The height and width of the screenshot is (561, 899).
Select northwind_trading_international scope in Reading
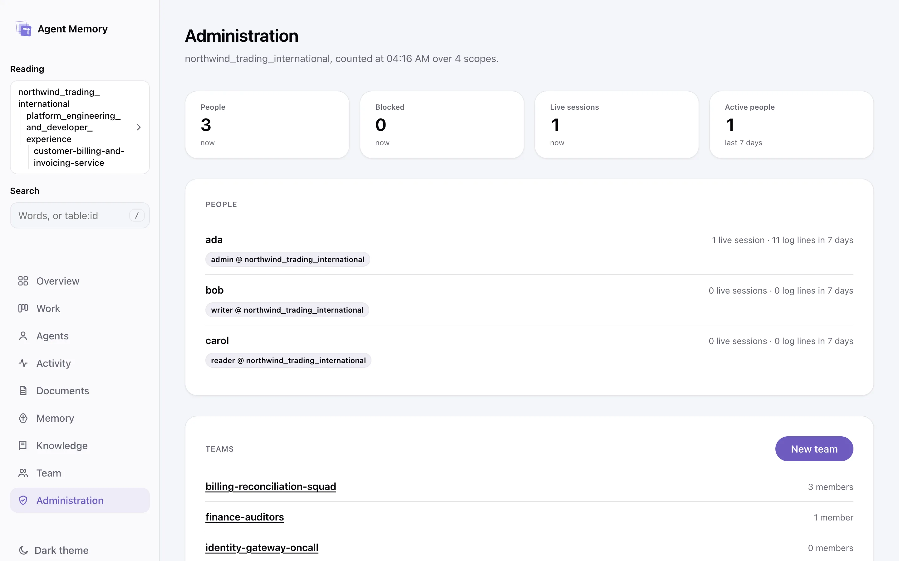(x=59, y=98)
